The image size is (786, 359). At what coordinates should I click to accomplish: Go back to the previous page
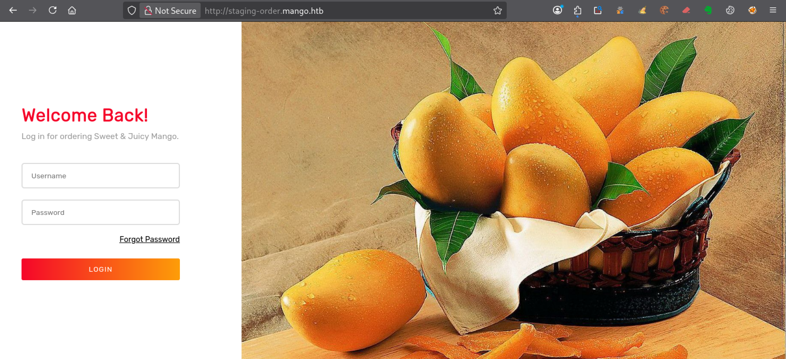(x=13, y=10)
